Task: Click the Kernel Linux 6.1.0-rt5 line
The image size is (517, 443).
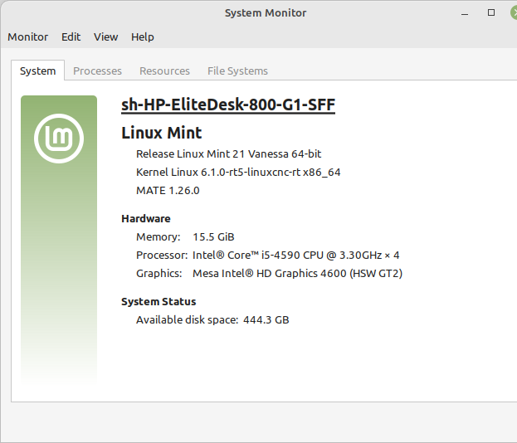Action: point(238,172)
